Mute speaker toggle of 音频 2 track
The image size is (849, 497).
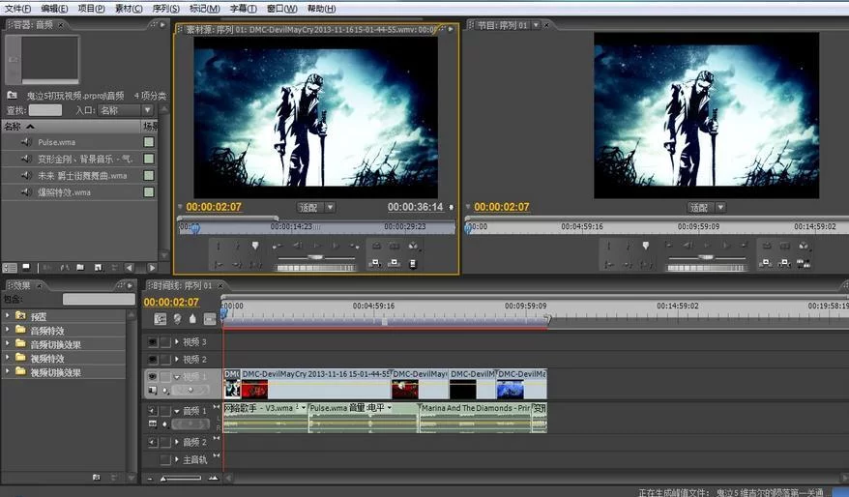tap(153, 442)
